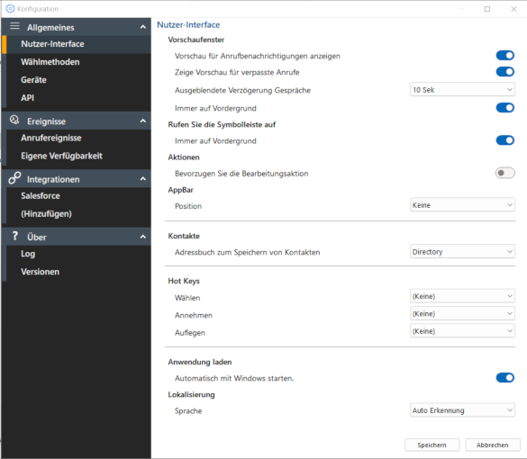Click the Integrationen chain link icon
Screen dimensions: 527x459
[x=14, y=178]
